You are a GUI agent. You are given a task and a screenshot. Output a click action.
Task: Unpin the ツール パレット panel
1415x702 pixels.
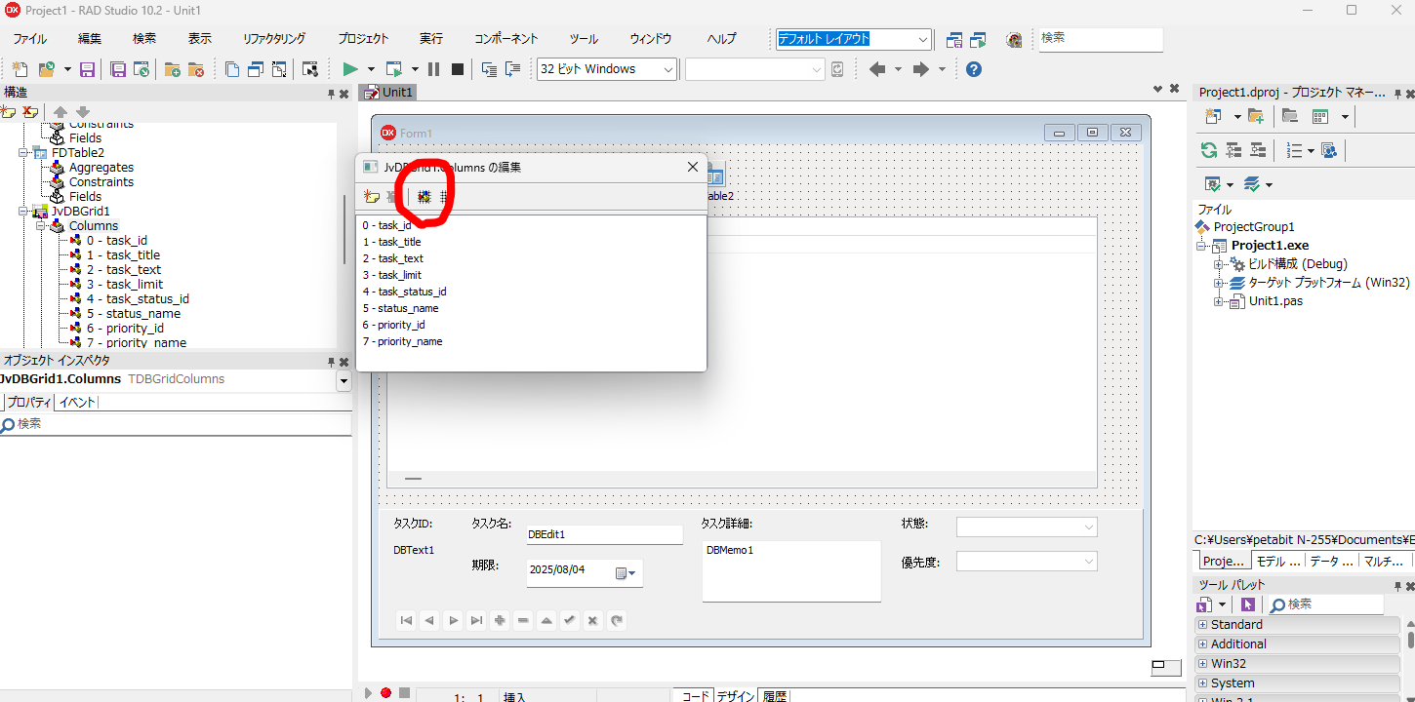point(1398,584)
